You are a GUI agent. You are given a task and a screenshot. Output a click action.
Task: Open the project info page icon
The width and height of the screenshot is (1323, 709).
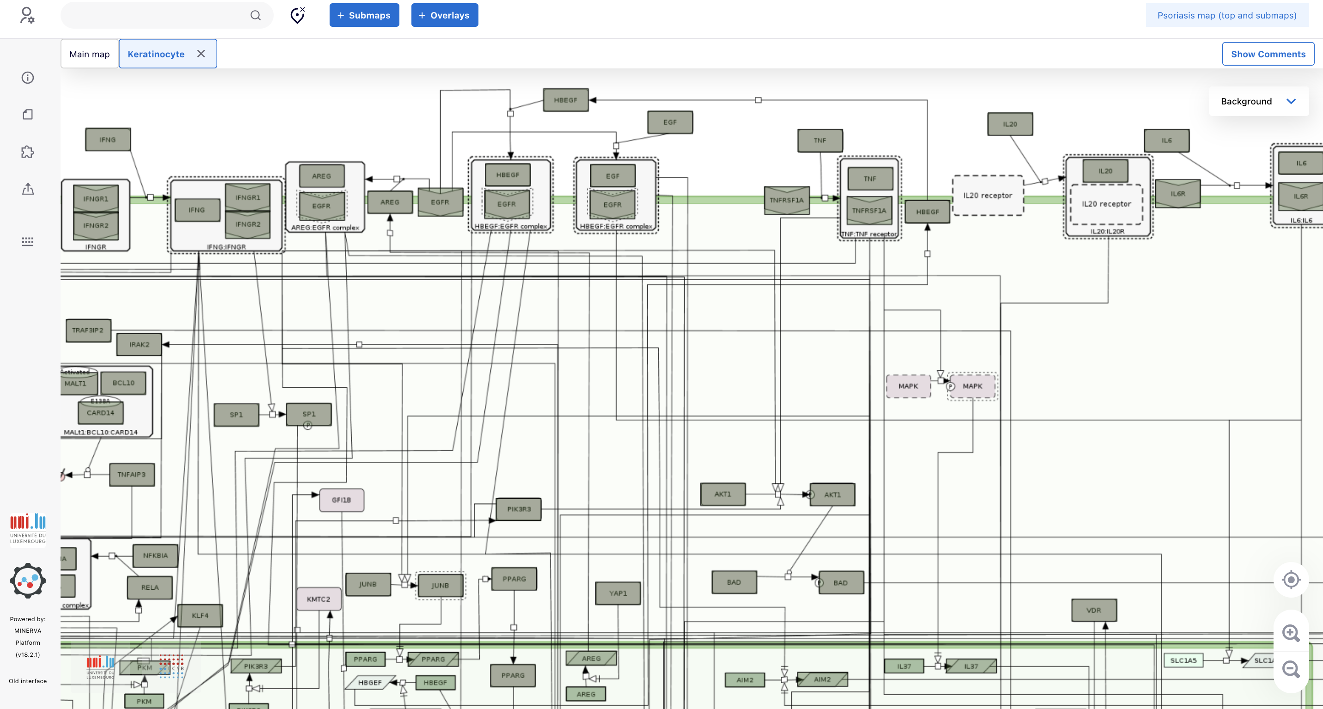point(28,115)
